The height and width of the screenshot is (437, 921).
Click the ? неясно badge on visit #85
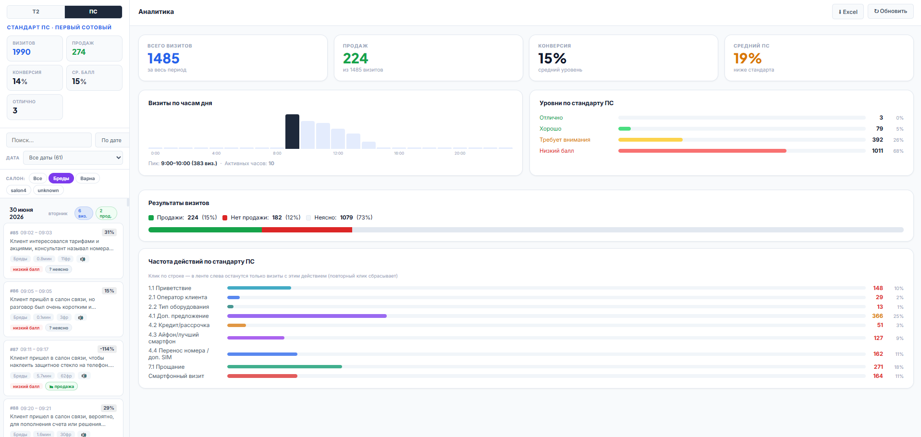(59, 269)
